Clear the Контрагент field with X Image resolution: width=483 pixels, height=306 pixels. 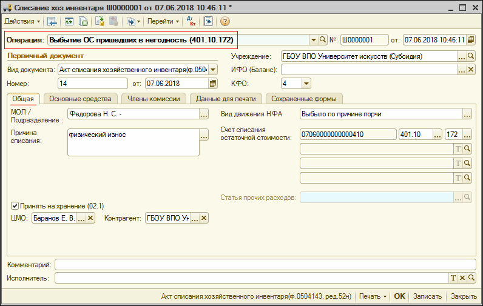[x=204, y=218]
